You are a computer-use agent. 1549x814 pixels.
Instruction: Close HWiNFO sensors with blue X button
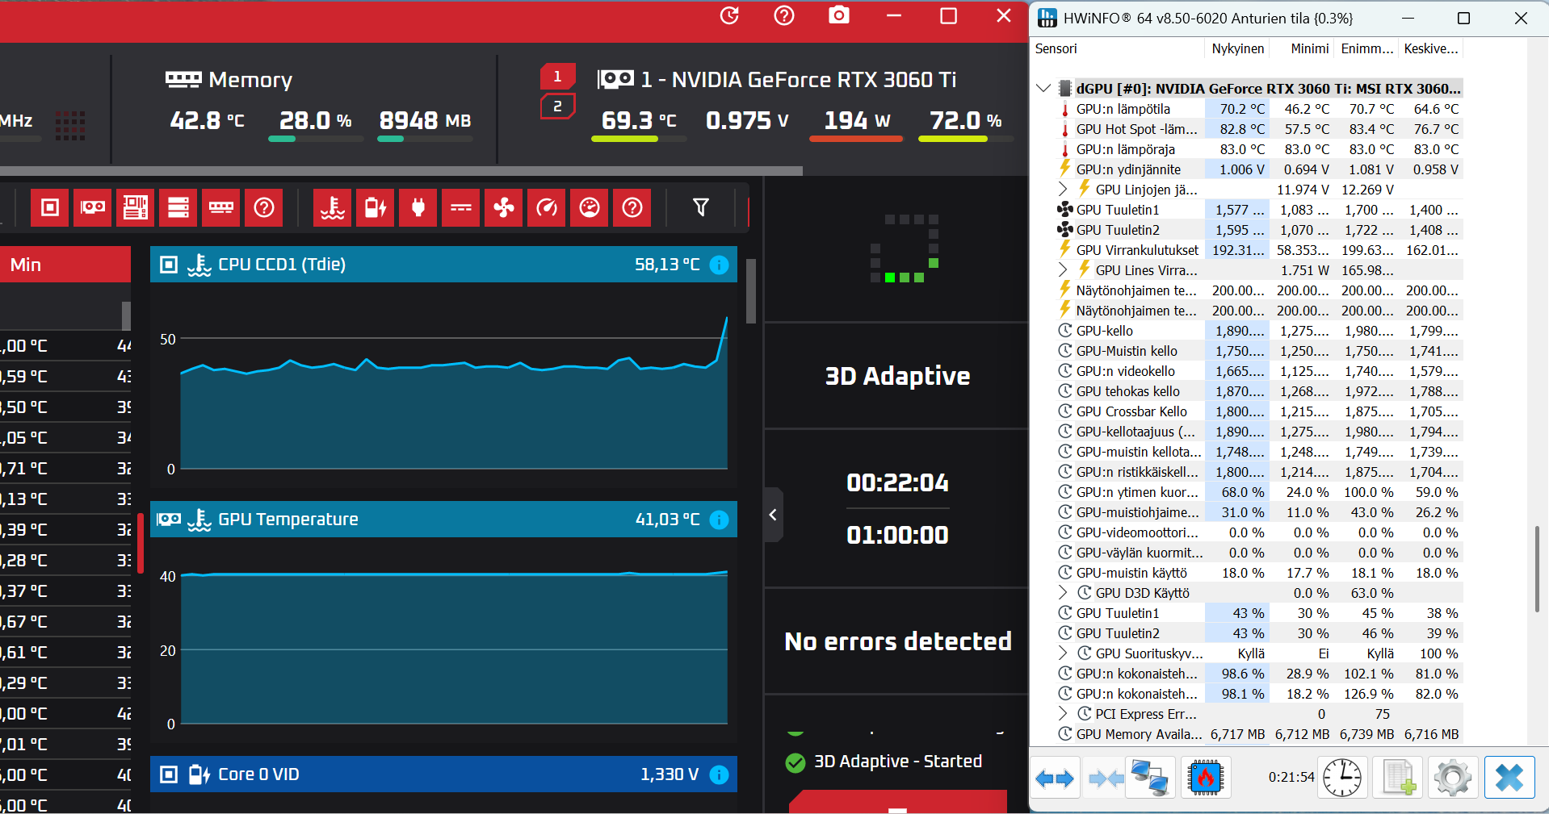pyautogui.click(x=1509, y=778)
